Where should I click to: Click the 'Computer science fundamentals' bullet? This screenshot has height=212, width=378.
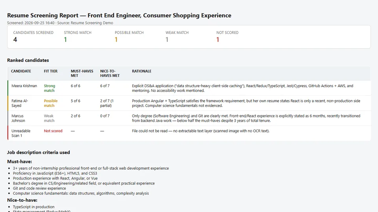click(81, 193)
